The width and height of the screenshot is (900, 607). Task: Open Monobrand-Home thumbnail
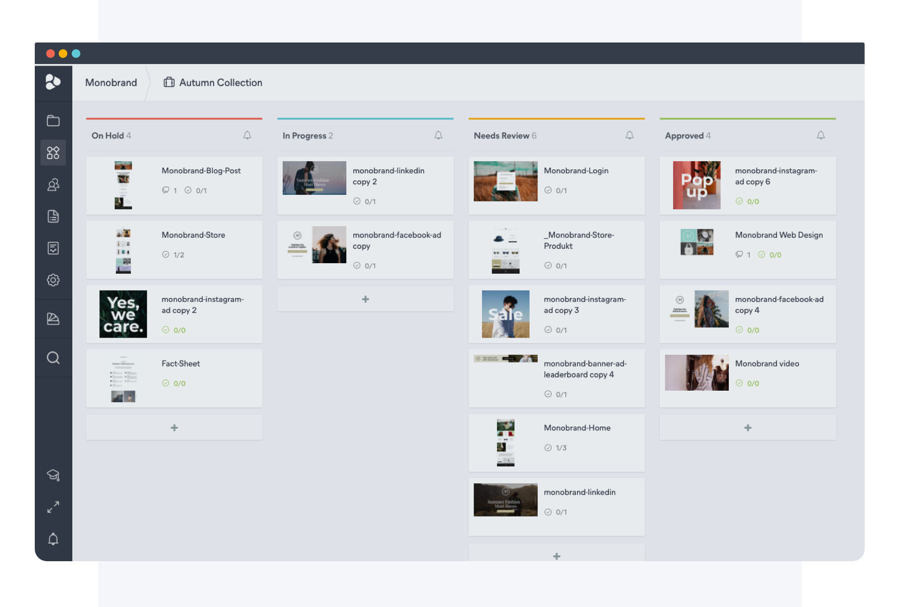(505, 443)
